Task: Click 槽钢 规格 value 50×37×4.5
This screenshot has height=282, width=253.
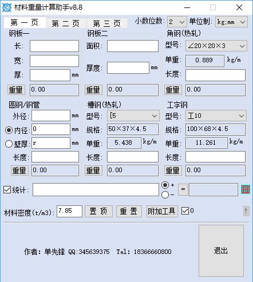Action: click(133, 129)
